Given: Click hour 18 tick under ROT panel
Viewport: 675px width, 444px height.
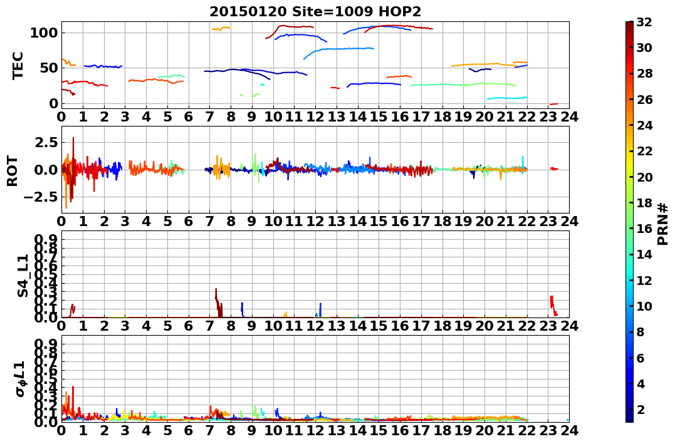Looking at the screenshot, I should pos(442,222).
